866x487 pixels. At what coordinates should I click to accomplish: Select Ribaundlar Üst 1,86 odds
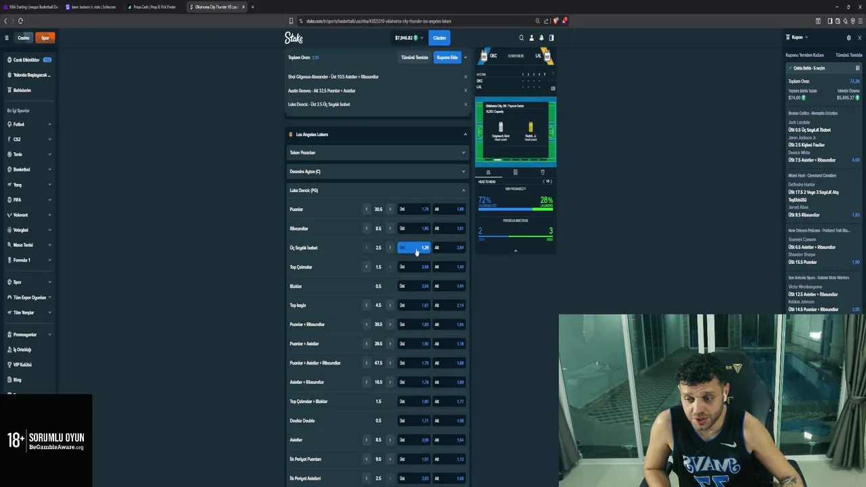coord(414,229)
